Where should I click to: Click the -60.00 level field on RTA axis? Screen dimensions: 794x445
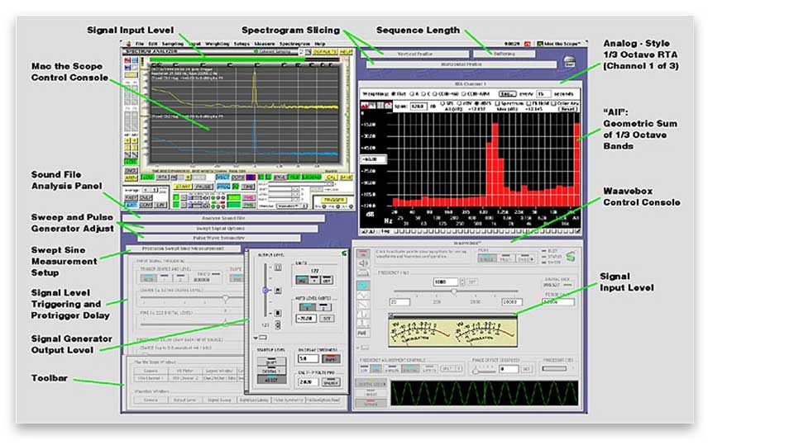coord(373,159)
